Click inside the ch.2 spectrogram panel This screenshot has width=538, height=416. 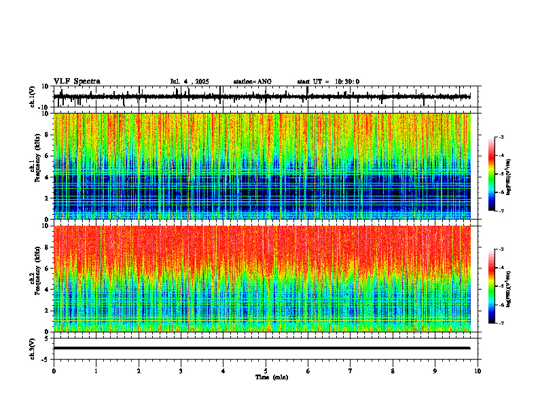[x=262, y=279]
